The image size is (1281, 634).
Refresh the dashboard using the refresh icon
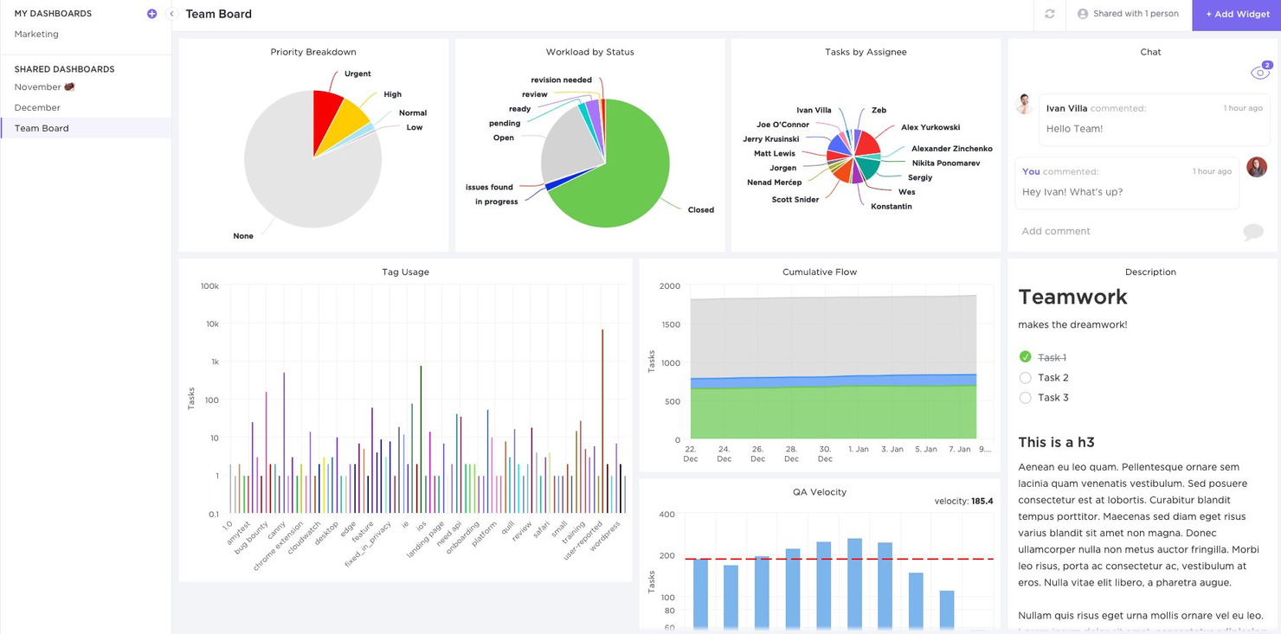[1048, 14]
